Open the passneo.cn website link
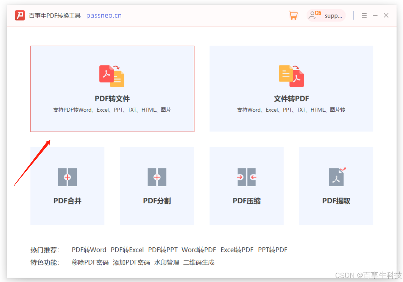This screenshot has height=282, width=403. point(104,16)
